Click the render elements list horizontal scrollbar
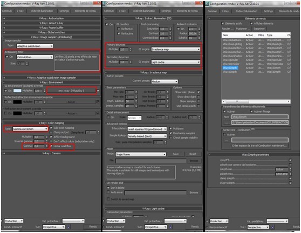 pyautogui.click(x=256, y=101)
